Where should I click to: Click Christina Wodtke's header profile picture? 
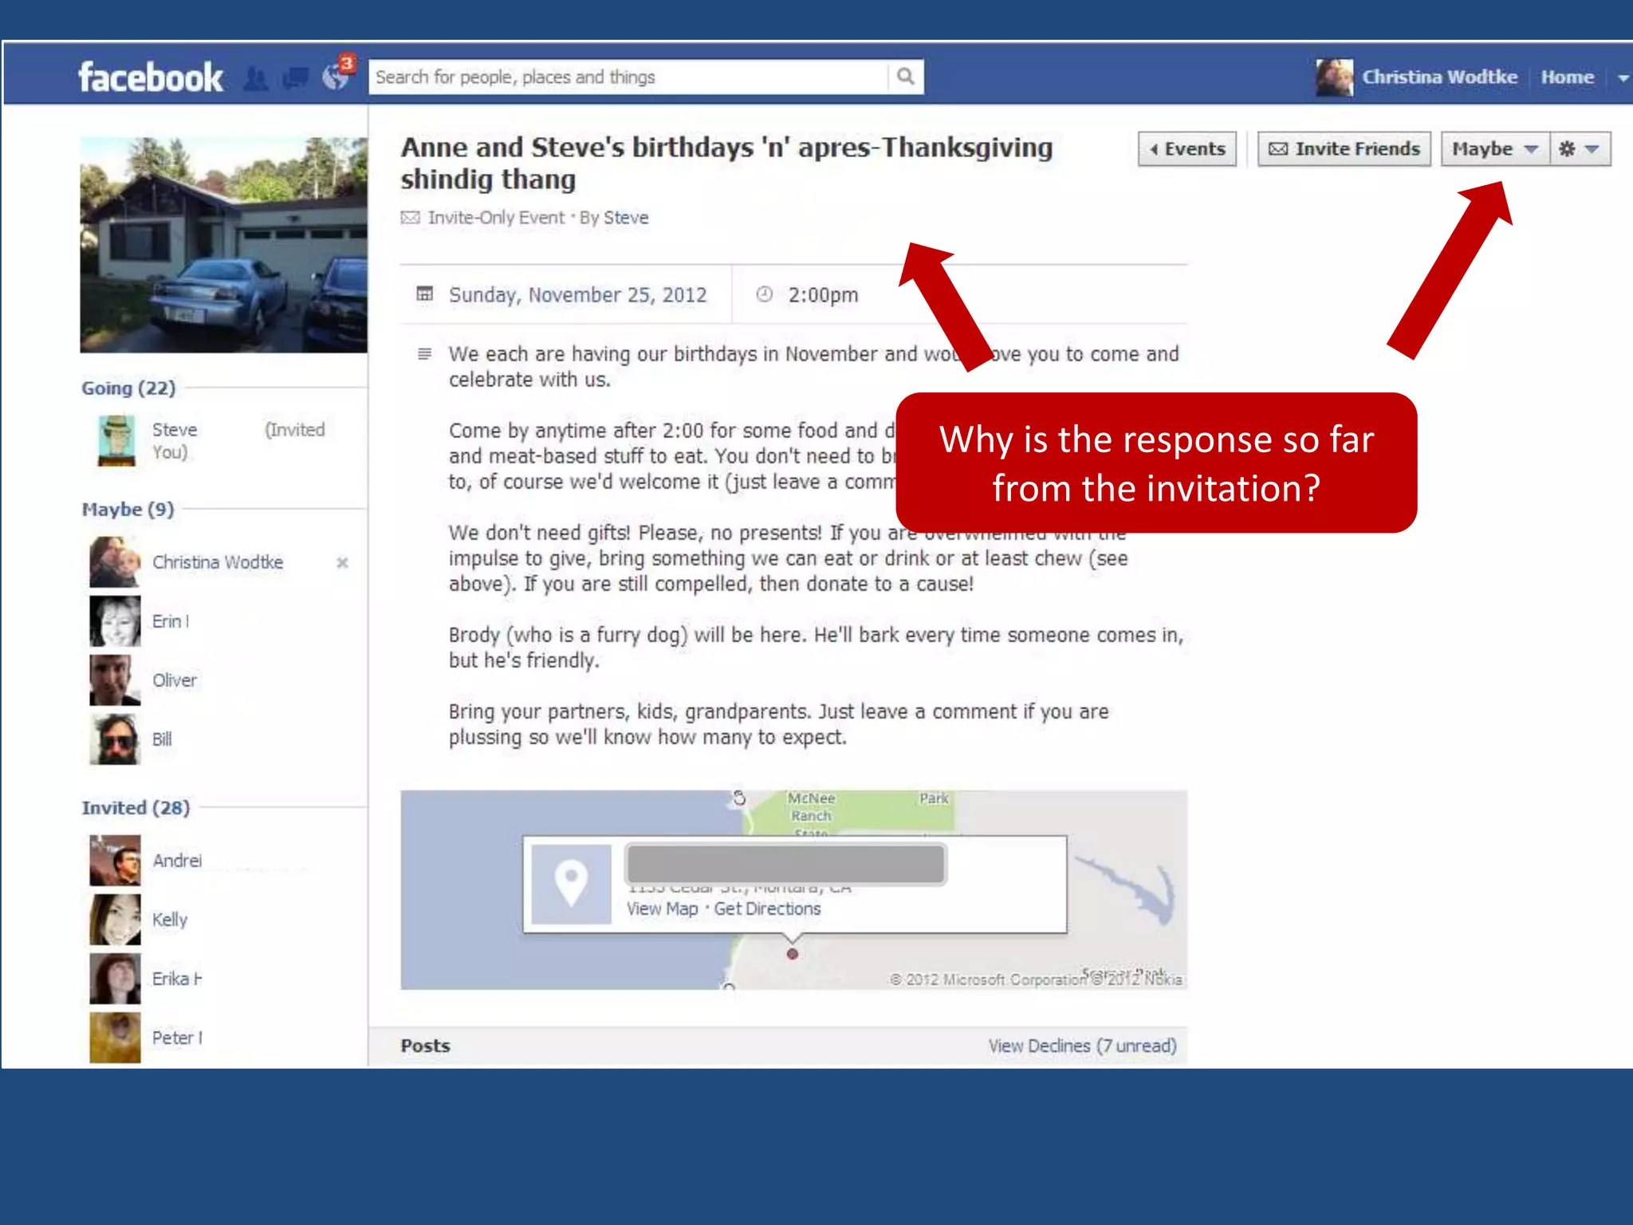pyautogui.click(x=1334, y=77)
